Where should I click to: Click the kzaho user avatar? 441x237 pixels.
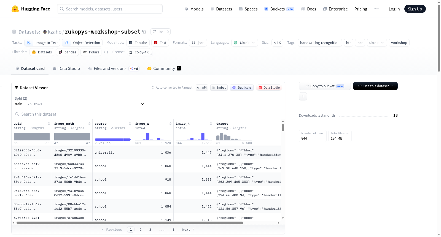click(x=45, y=32)
